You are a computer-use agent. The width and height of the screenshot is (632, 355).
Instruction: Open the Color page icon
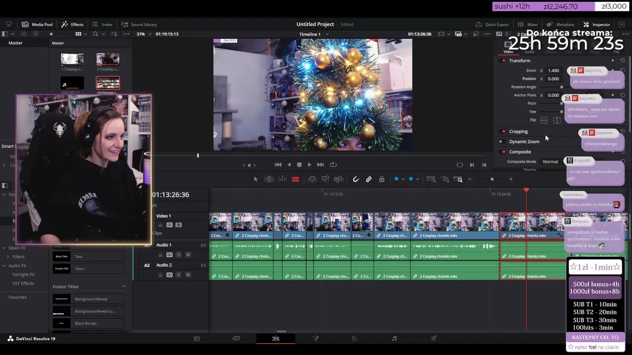click(355, 339)
